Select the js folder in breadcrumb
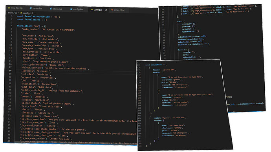 point(16,13)
